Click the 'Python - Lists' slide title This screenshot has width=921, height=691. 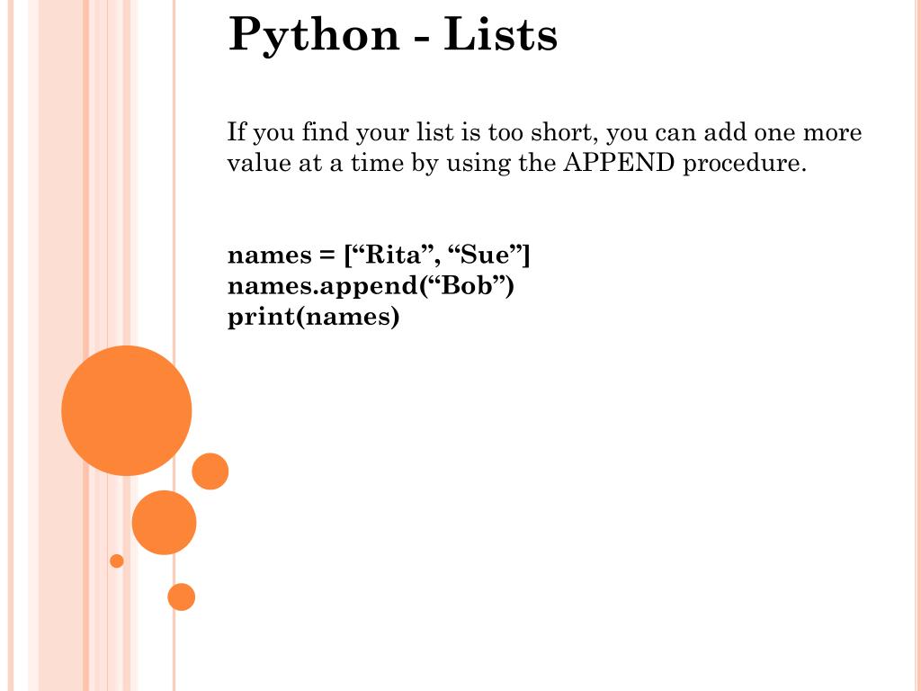coord(392,35)
